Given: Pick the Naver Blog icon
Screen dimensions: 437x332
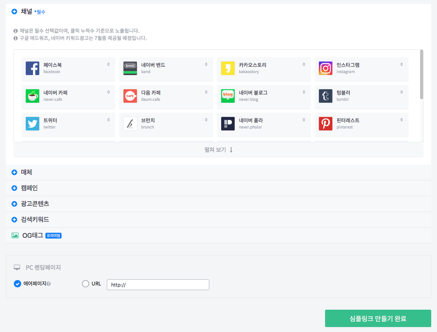Looking at the screenshot, I should pyautogui.click(x=228, y=96).
